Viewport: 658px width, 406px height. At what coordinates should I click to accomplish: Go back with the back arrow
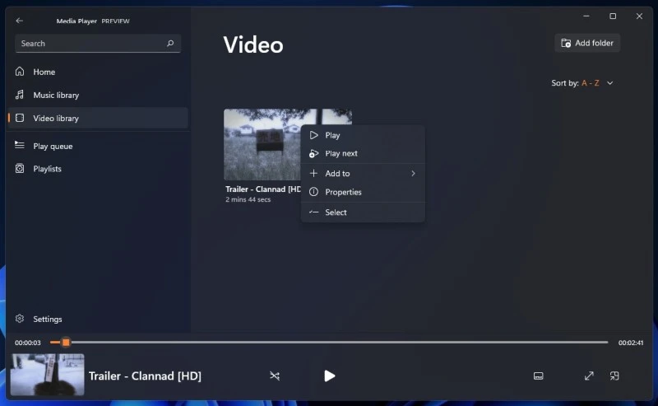click(x=19, y=21)
